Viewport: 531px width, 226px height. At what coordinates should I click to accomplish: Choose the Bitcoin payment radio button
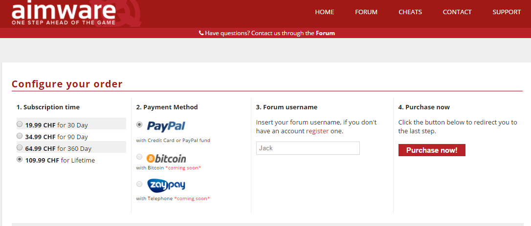(139, 157)
